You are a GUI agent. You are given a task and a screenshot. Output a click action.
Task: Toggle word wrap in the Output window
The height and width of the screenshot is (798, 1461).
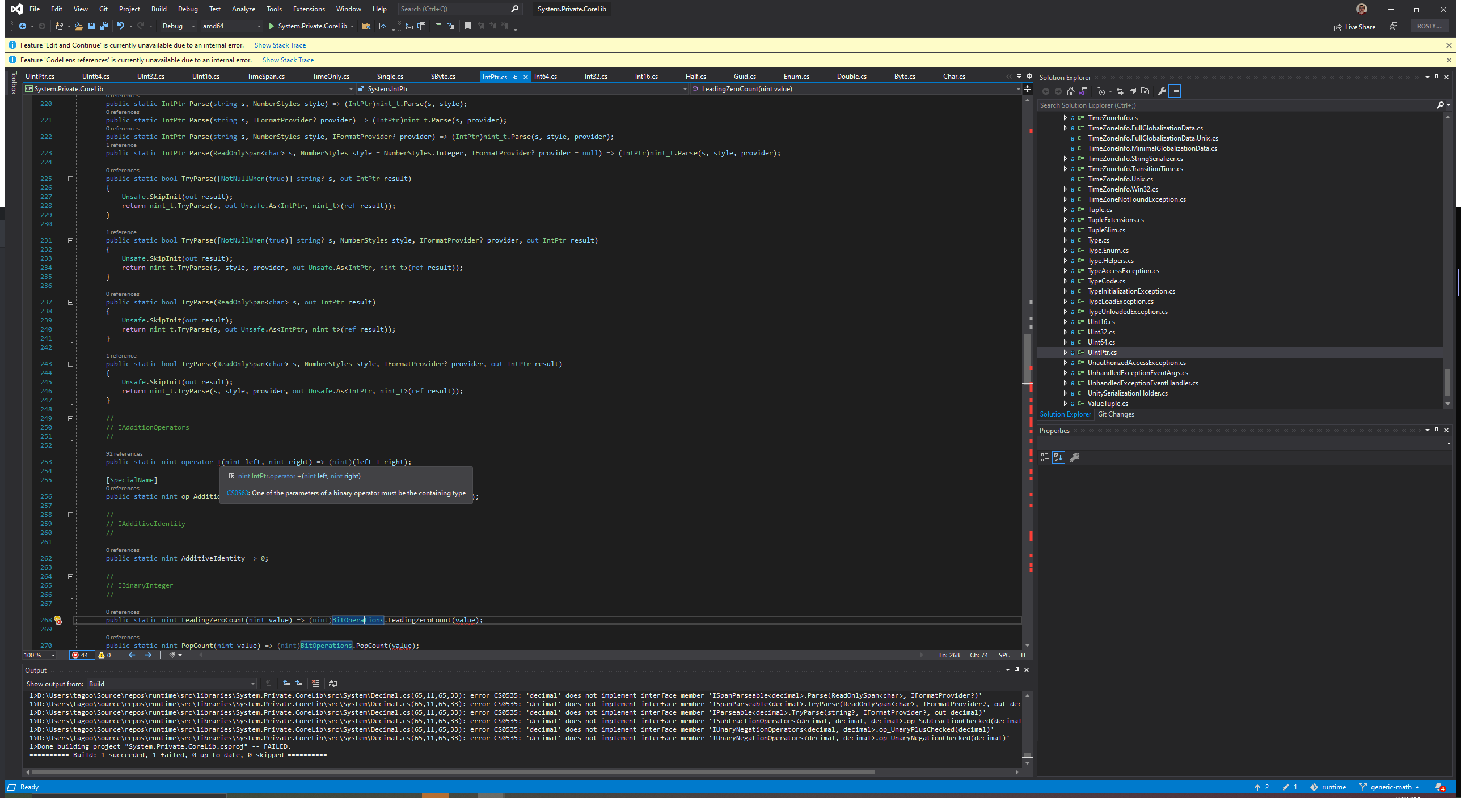point(333,684)
